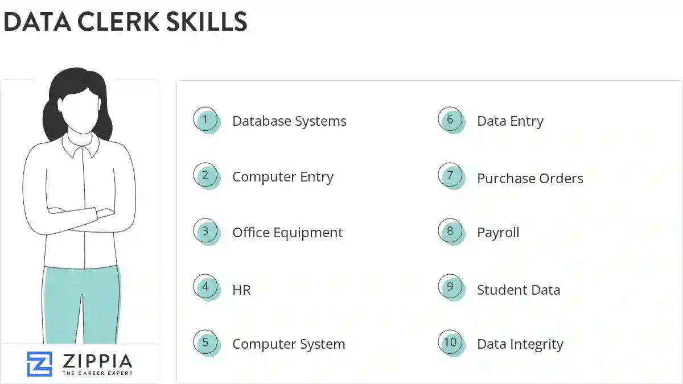Click the Data Clerk Skills heading
This screenshot has height=384, width=683.
125,22
